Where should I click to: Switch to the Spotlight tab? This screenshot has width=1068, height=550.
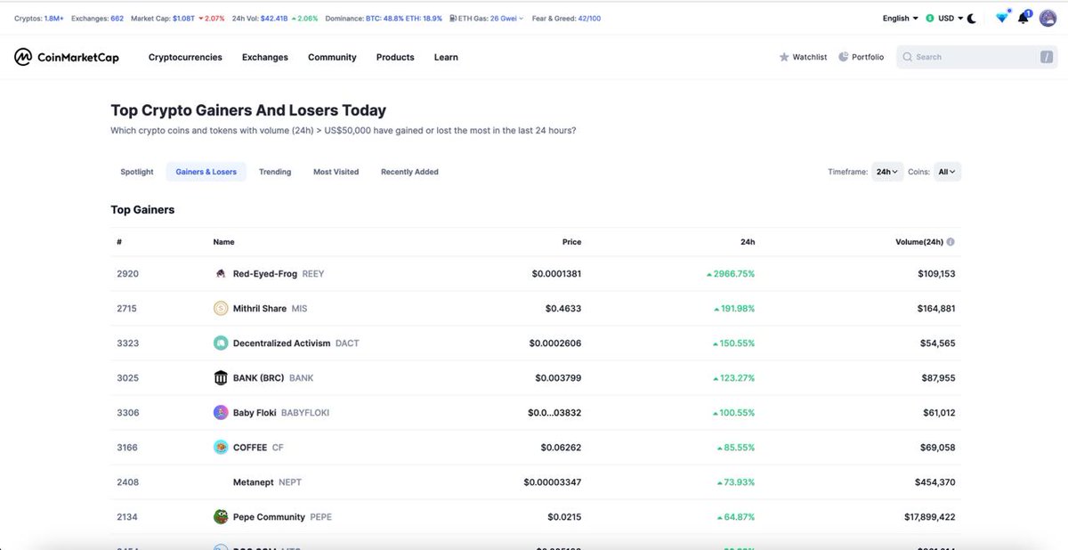point(137,172)
